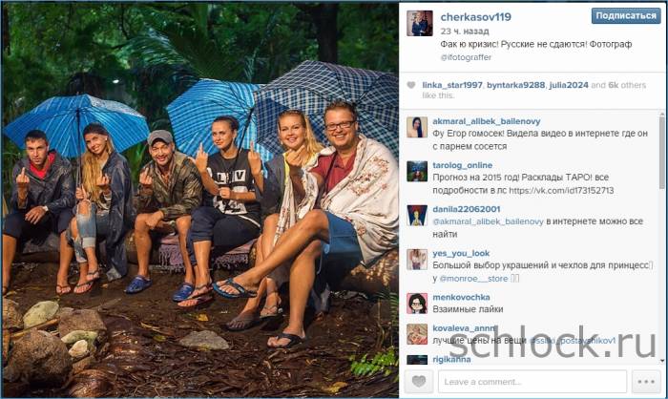Open akmaral_alibek_bailenovy commenter avatar

click(x=417, y=128)
